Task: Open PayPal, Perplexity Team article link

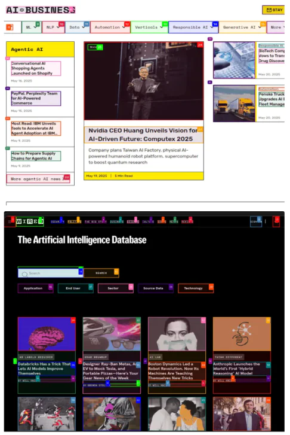Action: point(36,98)
